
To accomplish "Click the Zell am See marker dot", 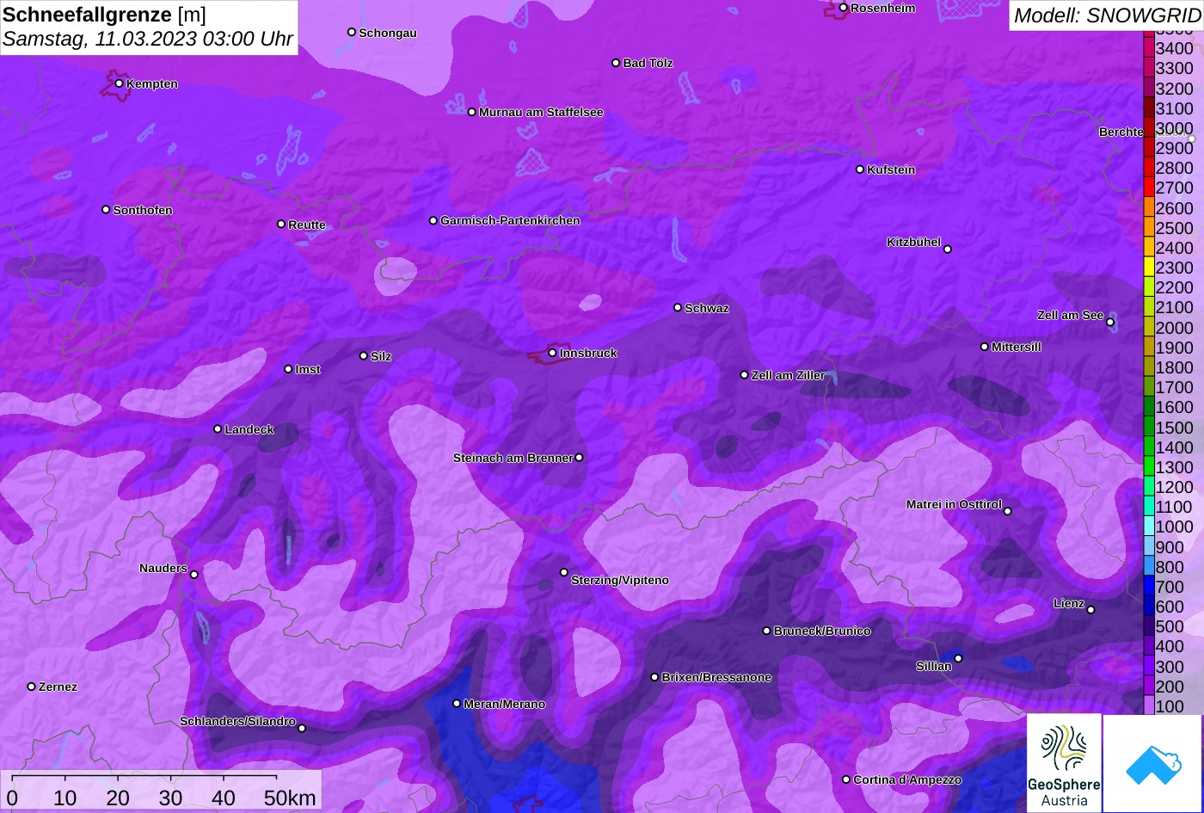I will point(1110,323).
